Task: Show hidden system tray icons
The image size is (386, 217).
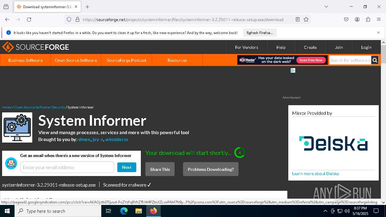Action: (x=325, y=211)
